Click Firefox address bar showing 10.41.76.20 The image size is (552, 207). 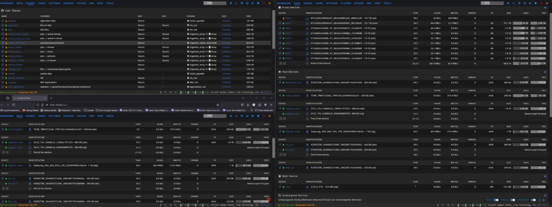click(x=128, y=104)
